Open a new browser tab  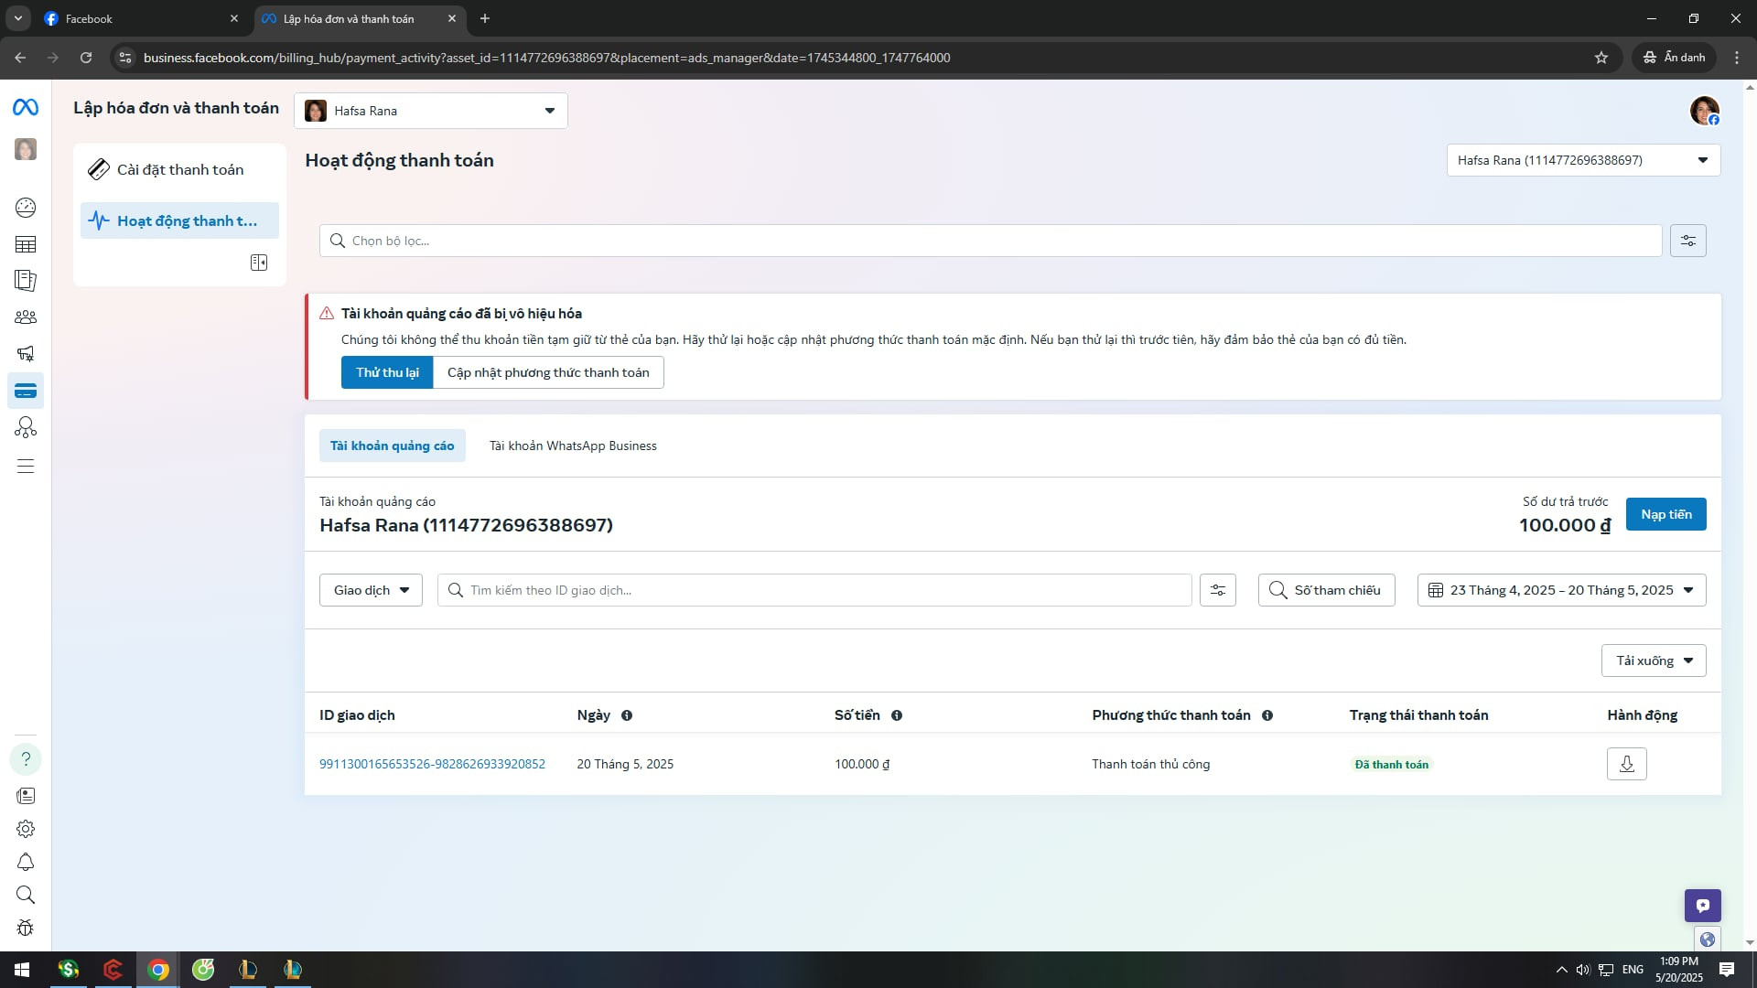[x=485, y=18]
